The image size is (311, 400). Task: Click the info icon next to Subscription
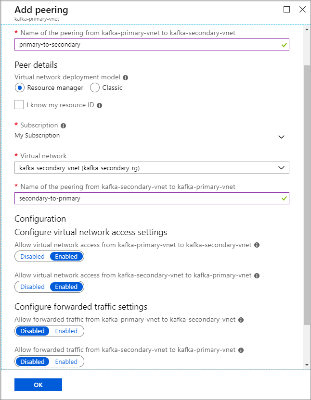pos(62,125)
